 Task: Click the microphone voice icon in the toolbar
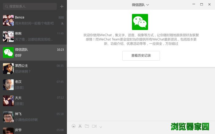[x=101, y=127]
